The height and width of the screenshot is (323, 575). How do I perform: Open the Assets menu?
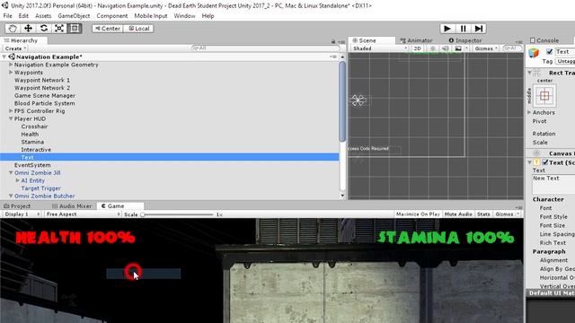point(43,16)
